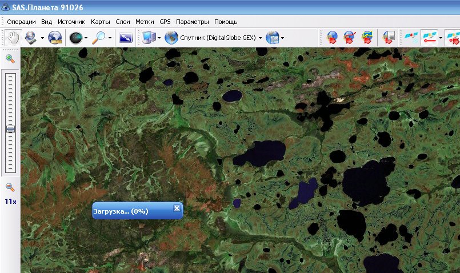Click the vertical zoom level slider handle

(x=10, y=129)
